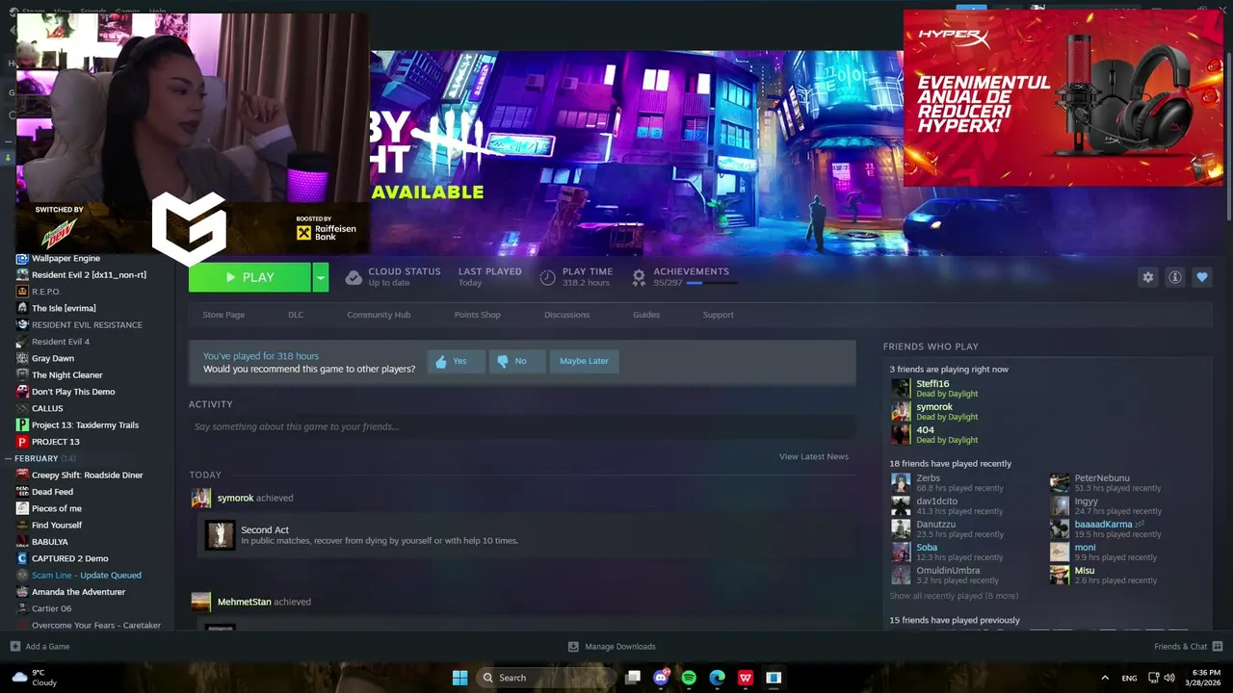Open the Community Hub tab
This screenshot has height=693, width=1233.
(x=379, y=315)
